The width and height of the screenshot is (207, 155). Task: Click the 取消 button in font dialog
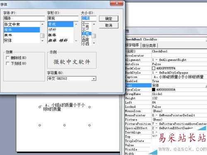pos(108,26)
